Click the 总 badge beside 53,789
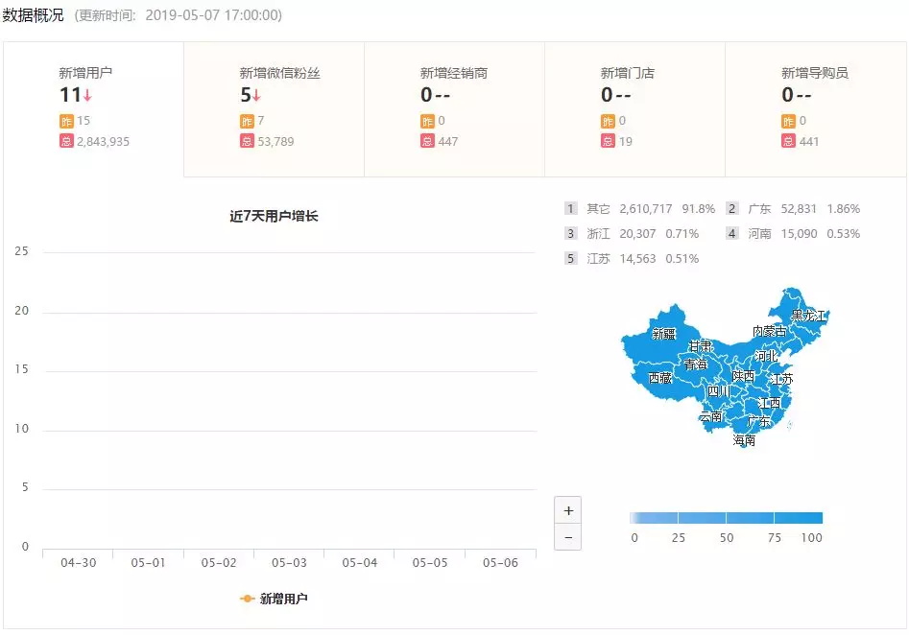 click(x=247, y=141)
